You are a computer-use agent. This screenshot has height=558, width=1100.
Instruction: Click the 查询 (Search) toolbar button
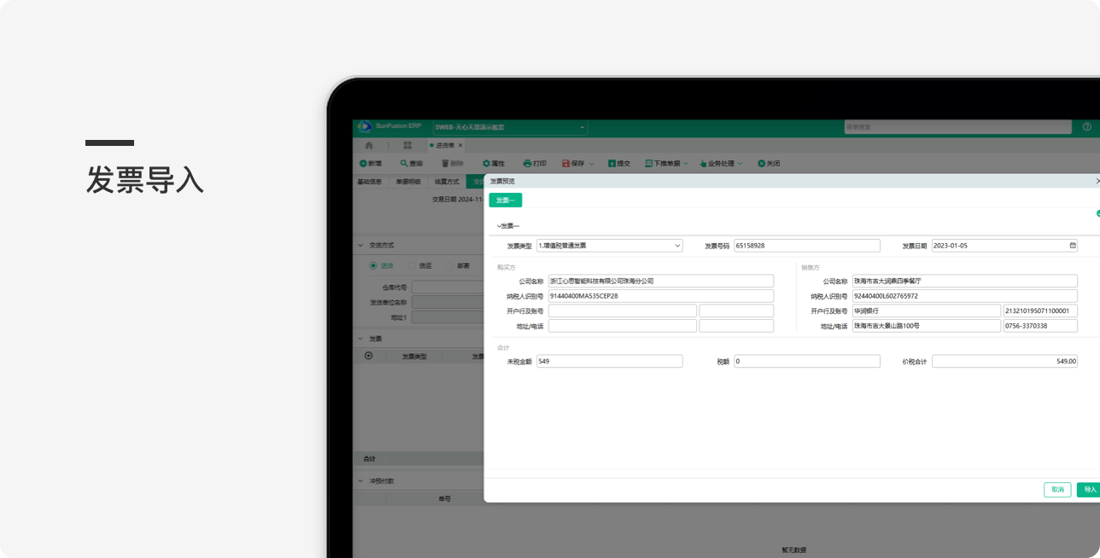coord(411,163)
